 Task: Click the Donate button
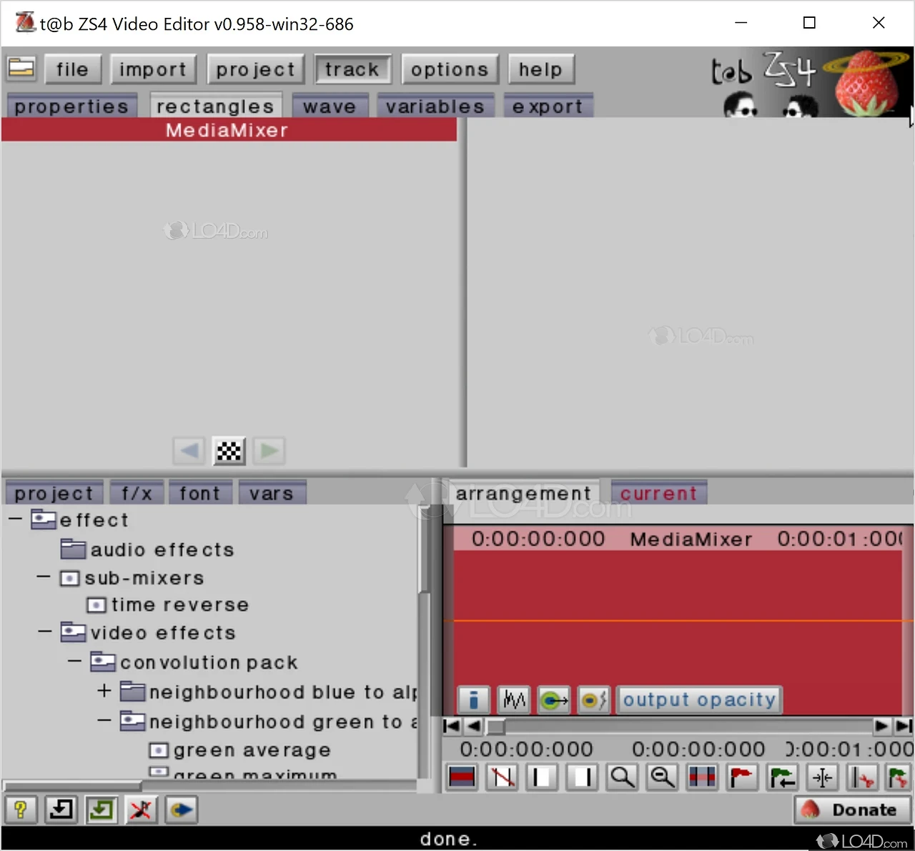point(852,810)
